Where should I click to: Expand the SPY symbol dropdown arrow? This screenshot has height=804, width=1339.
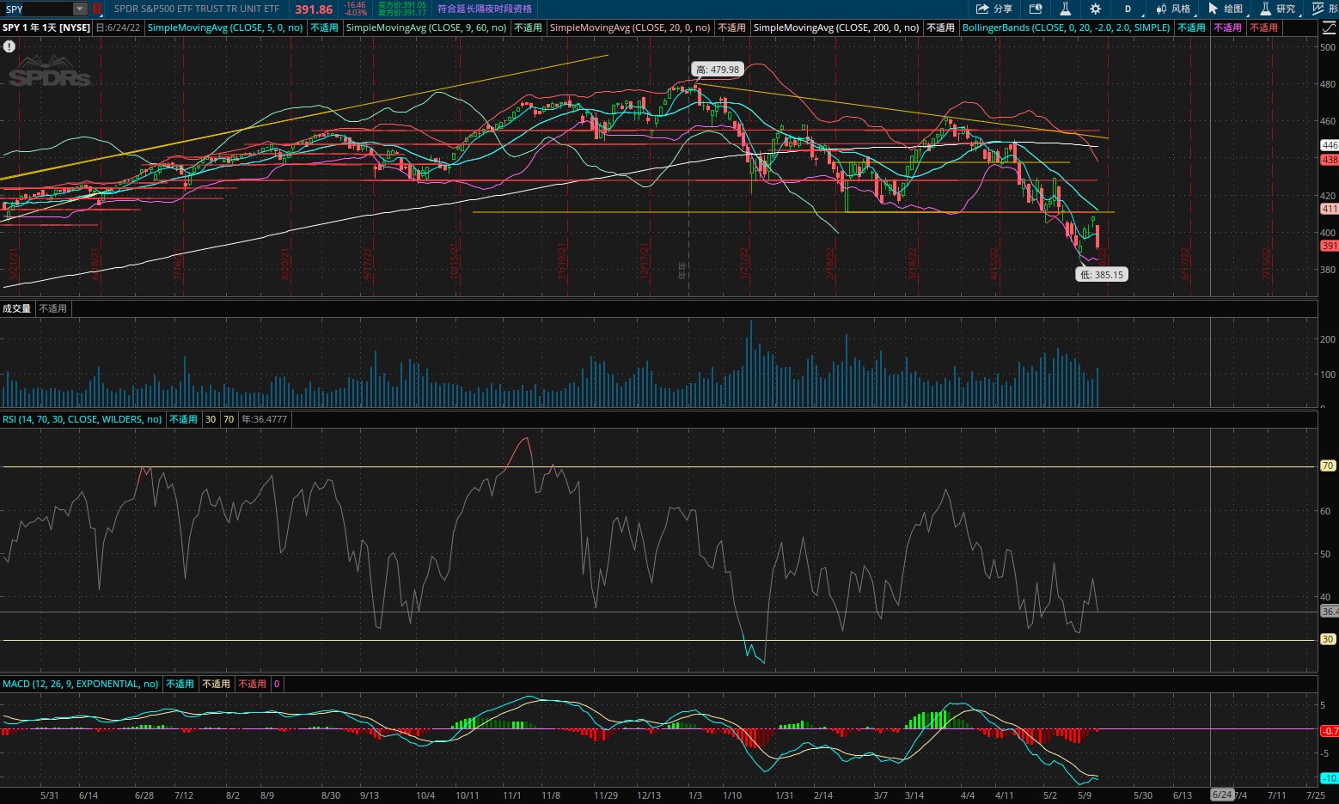[x=80, y=9]
